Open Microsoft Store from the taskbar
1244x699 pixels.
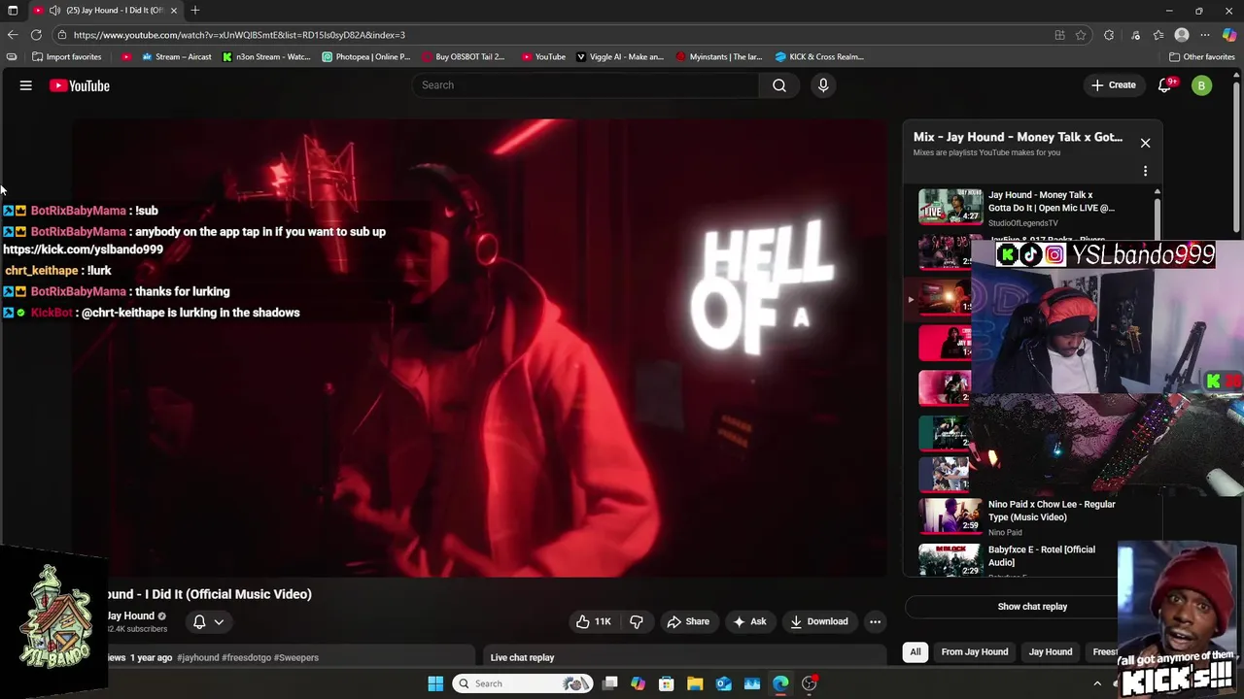(667, 683)
